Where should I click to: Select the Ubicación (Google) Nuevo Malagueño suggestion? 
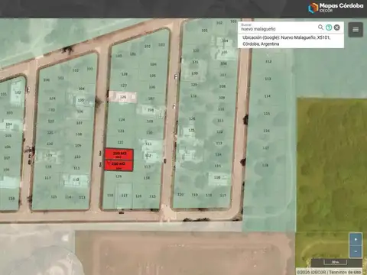291,40
